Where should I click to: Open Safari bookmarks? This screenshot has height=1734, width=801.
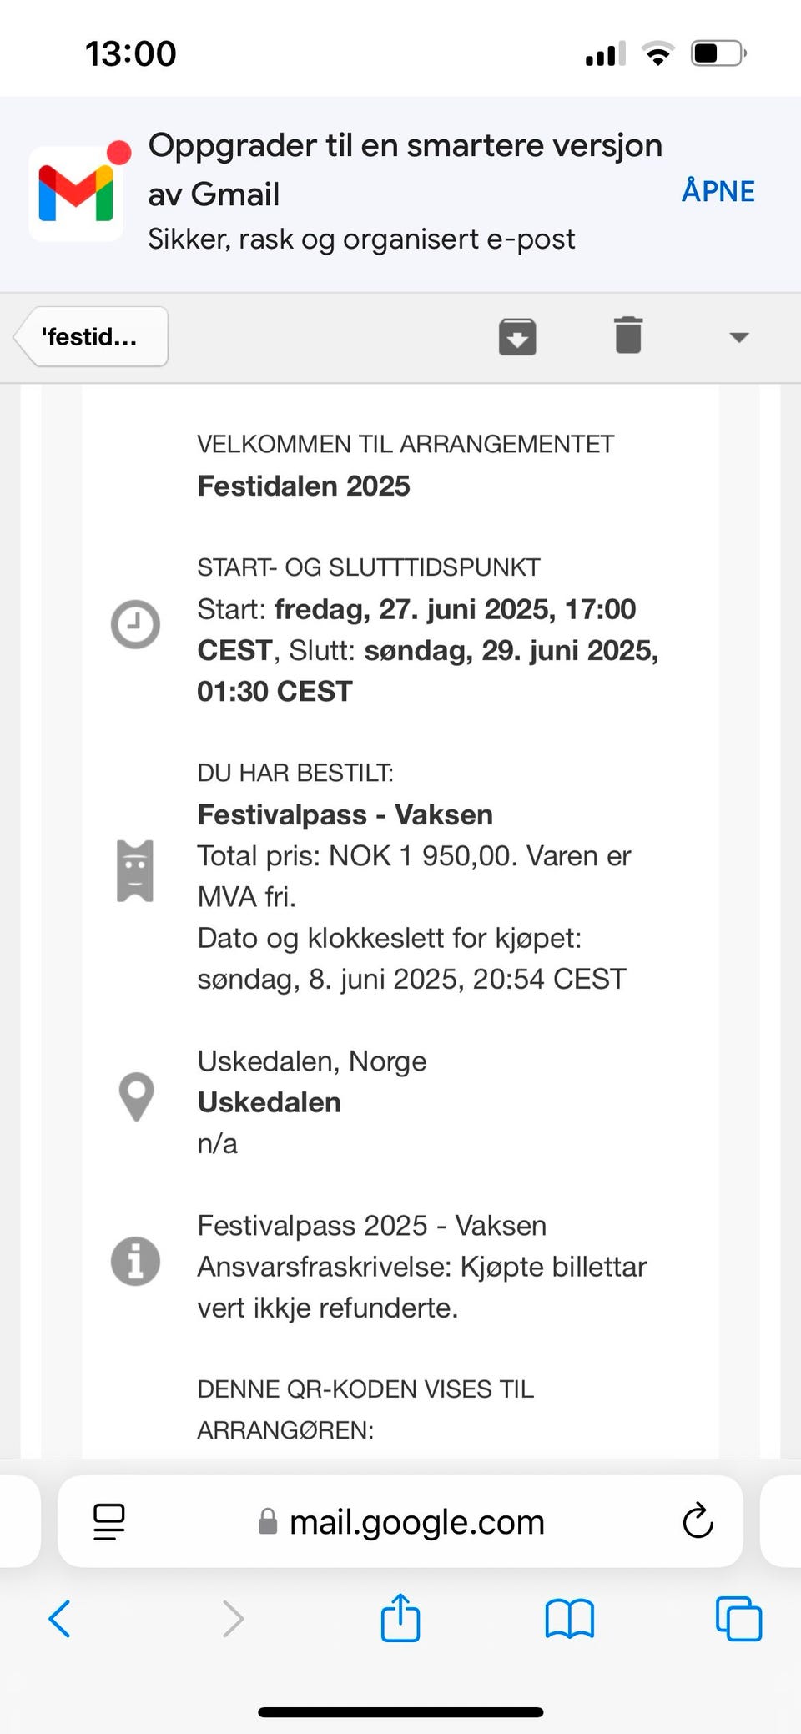click(570, 1619)
